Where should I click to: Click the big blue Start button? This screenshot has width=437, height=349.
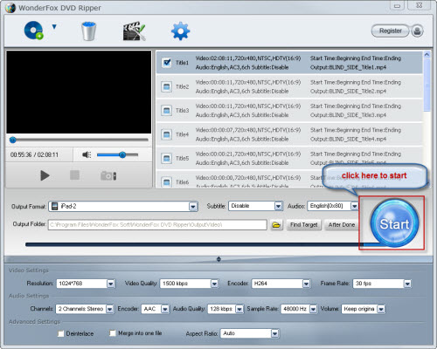[x=394, y=223]
